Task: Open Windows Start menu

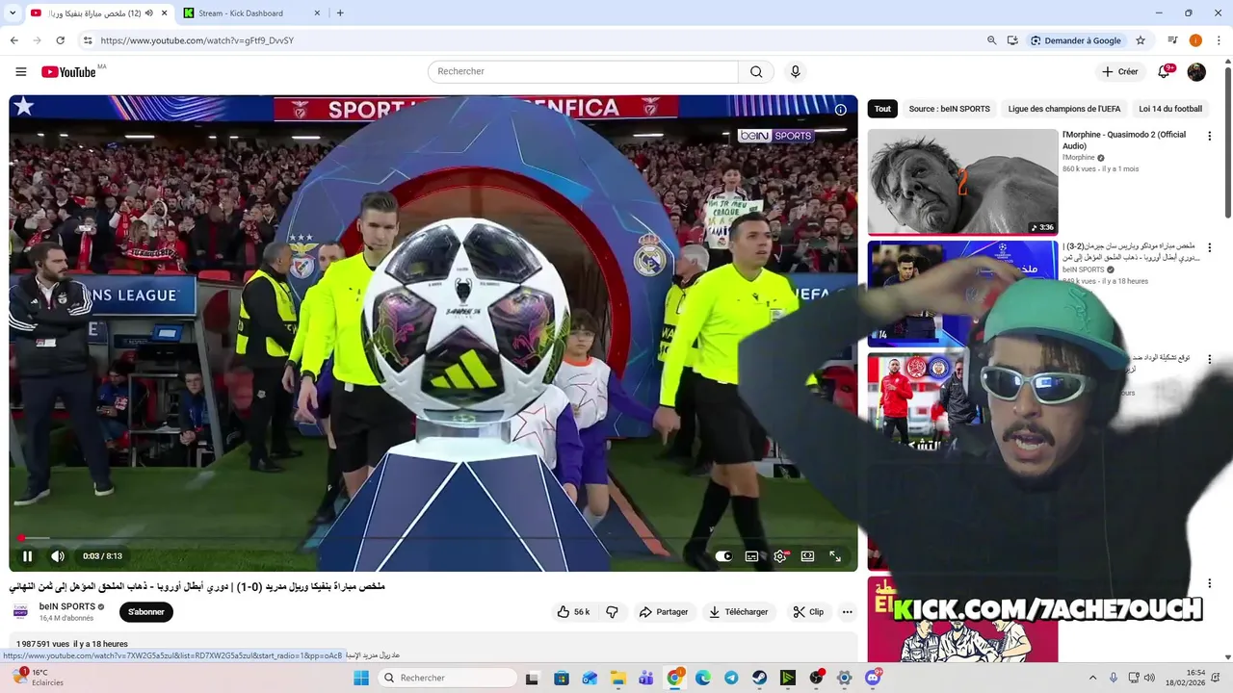Action: [361, 678]
